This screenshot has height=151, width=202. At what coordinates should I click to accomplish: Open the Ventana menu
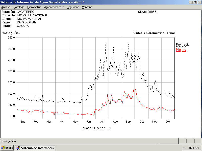pos(87,7)
